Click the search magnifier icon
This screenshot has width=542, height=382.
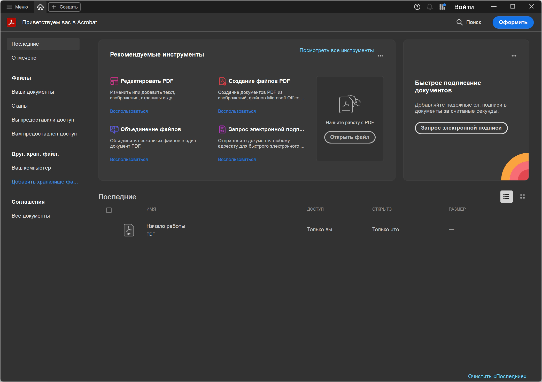(459, 22)
